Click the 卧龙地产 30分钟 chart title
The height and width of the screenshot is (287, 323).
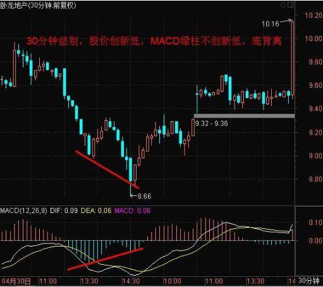click(38, 5)
